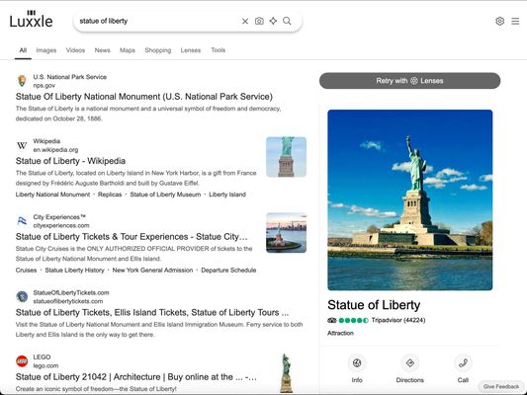Click the nps.gov URL text
This screenshot has width=527, height=395.
click(x=44, y=86)
